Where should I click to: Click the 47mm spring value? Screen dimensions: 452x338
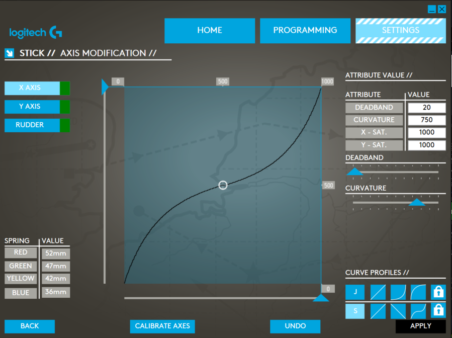(x=56, y=266)
